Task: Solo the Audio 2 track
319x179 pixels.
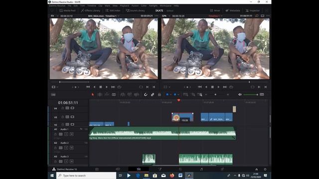Action: (66, 148)
